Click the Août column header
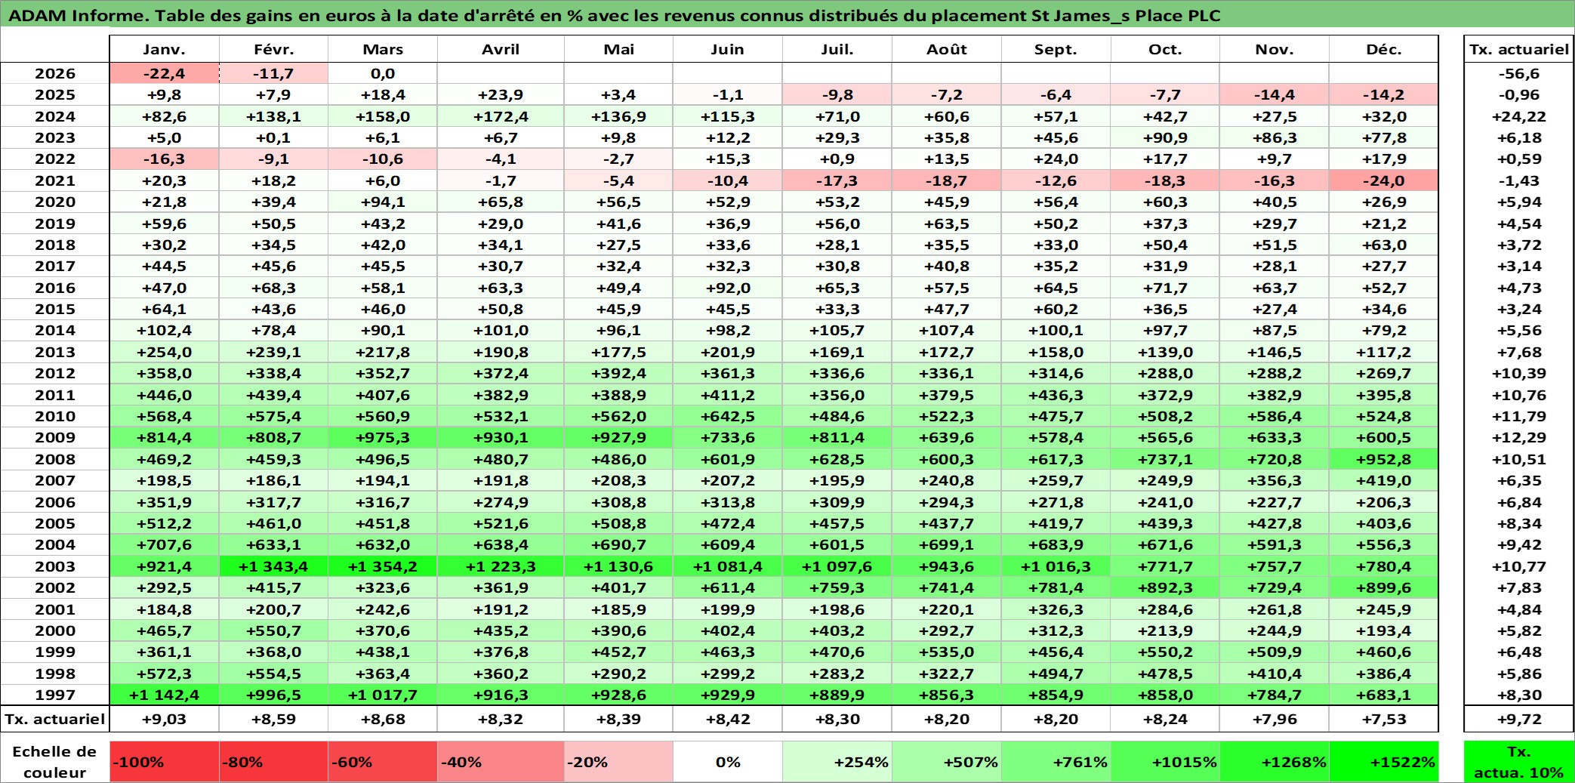 coord(947,49)
